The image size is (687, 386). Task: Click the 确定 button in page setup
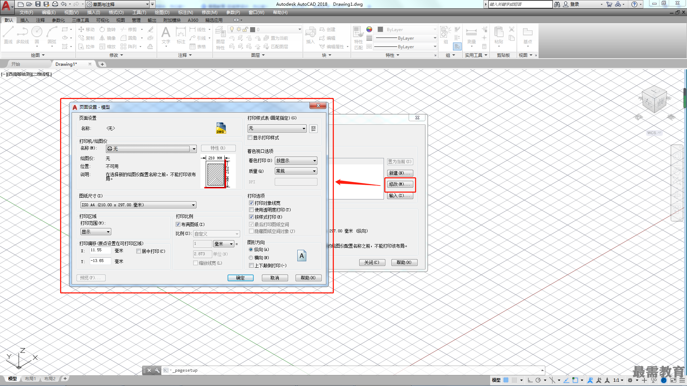[x=240, y=278]
